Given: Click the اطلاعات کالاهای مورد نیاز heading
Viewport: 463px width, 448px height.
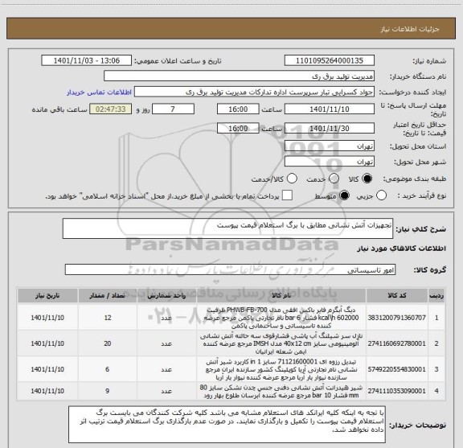Looking at the screenshot, I should pos(402,249).
